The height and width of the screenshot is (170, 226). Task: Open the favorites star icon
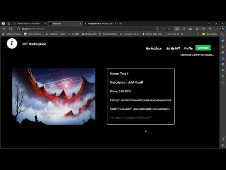click(197, 29)
